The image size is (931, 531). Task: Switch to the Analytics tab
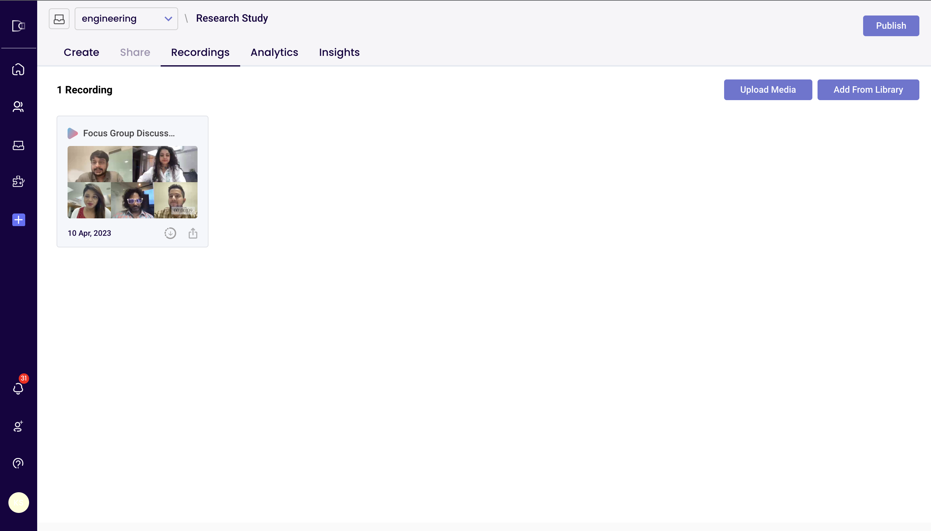274,53
